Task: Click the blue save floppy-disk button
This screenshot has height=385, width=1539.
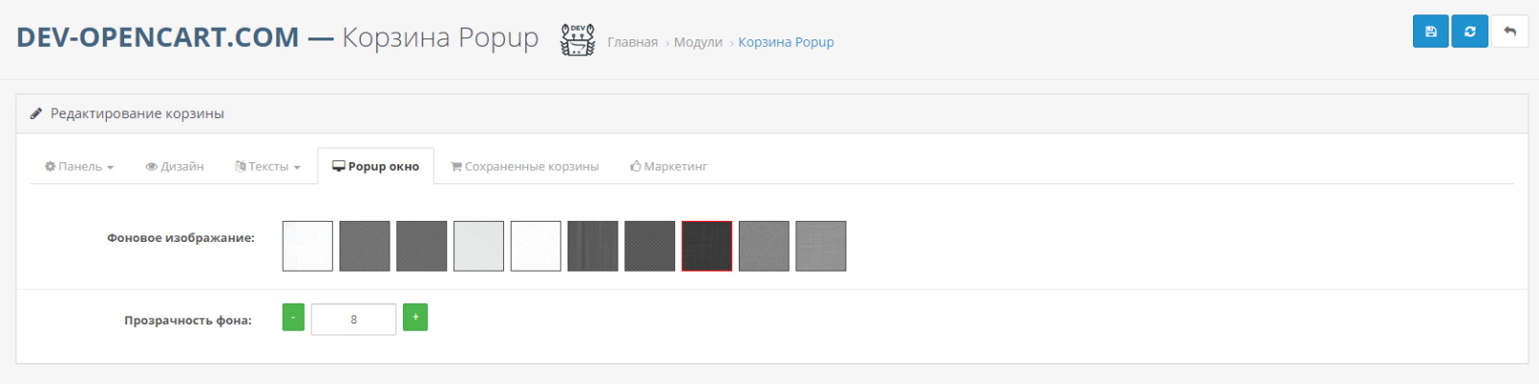Action: [x=1430, y=32]
